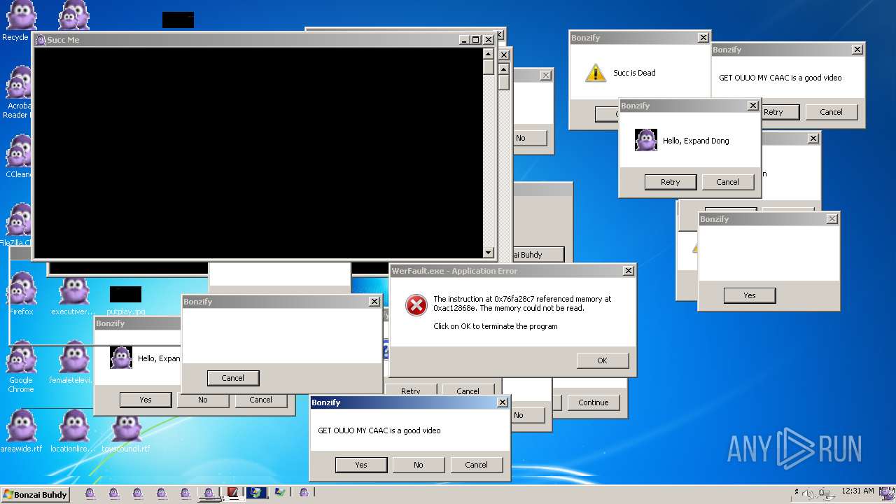Click Retry in Hello, Expand Dong dialog
Screen dimensions: 896x504
pos(671,182)
